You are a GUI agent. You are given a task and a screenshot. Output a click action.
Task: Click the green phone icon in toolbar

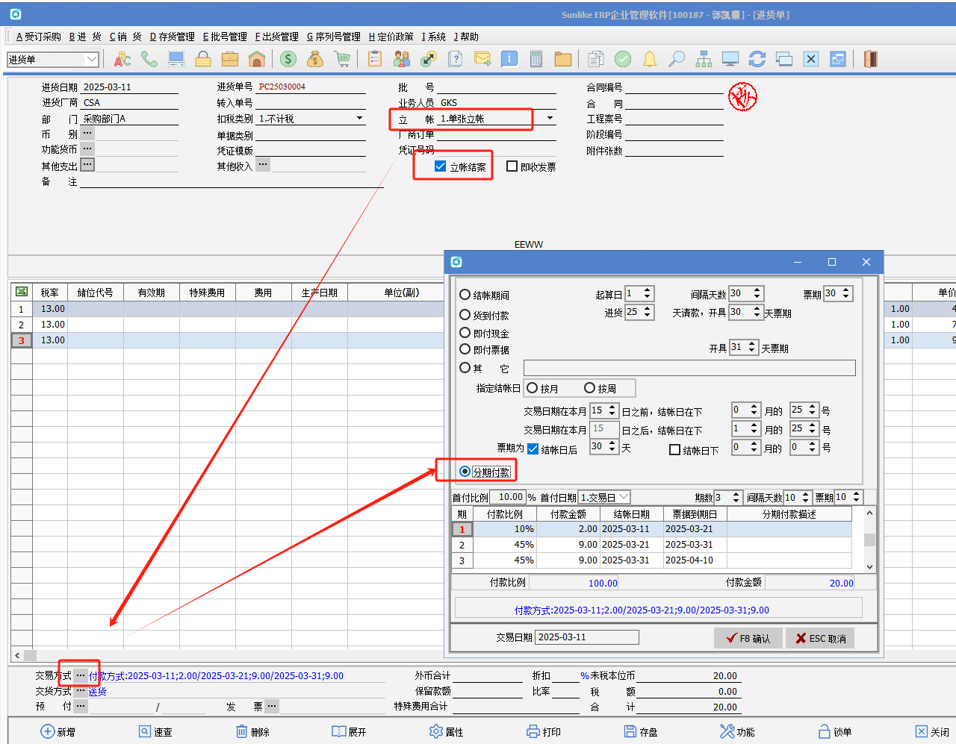(x=149, y=59)
